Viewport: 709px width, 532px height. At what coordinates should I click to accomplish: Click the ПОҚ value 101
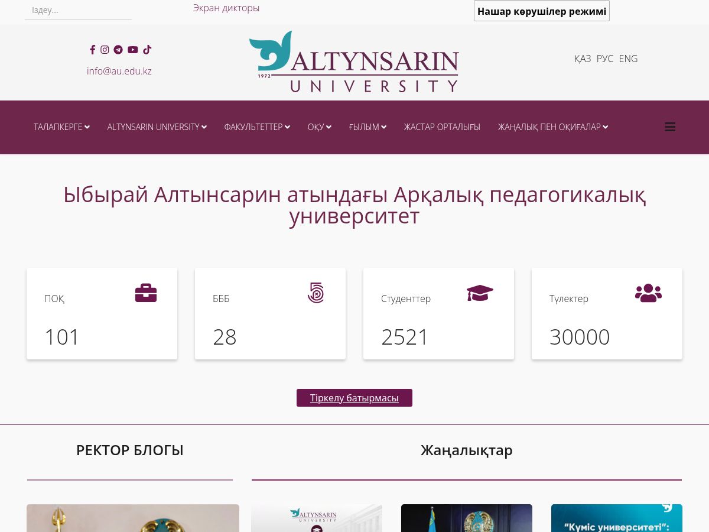62,337
